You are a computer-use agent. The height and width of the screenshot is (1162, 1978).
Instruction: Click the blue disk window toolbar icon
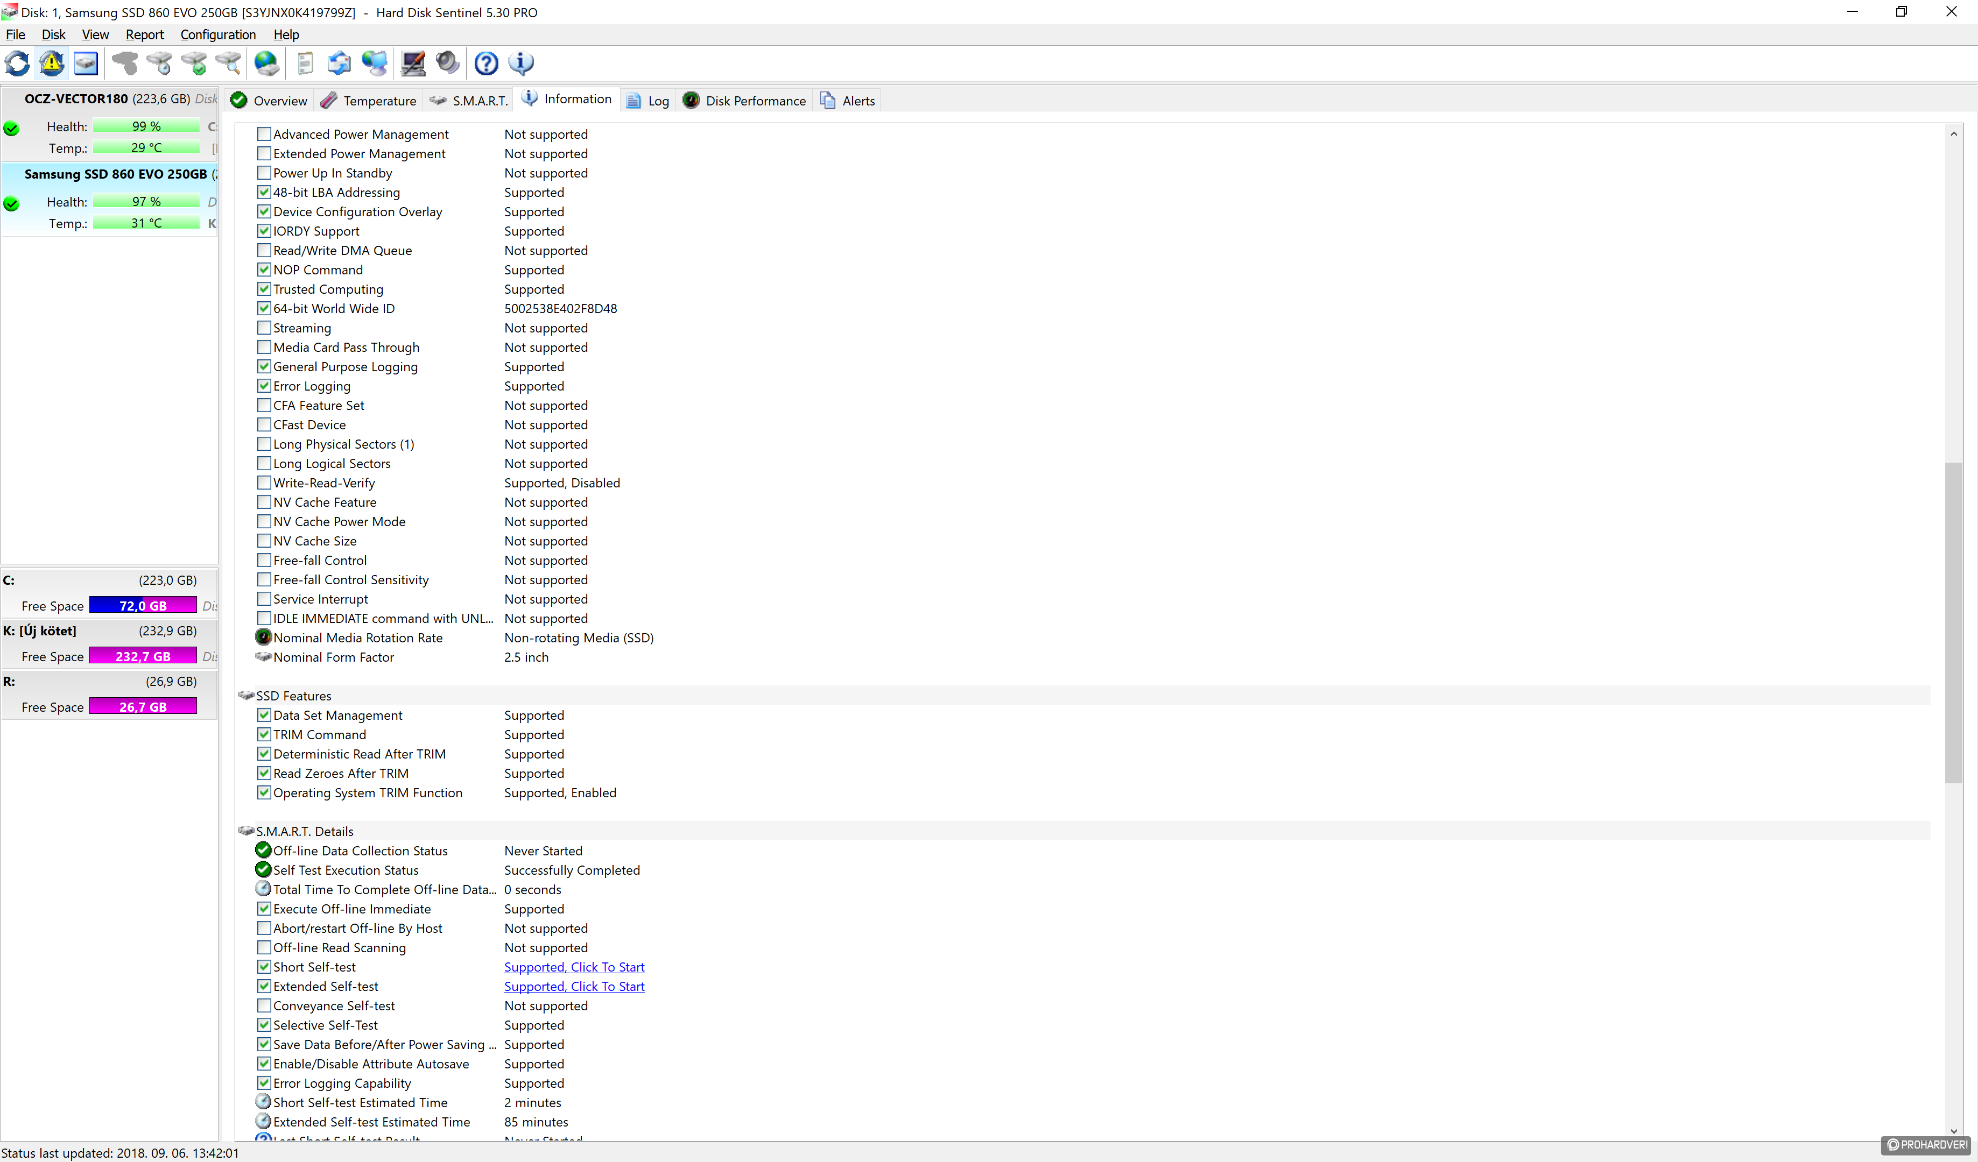(86, 63)
